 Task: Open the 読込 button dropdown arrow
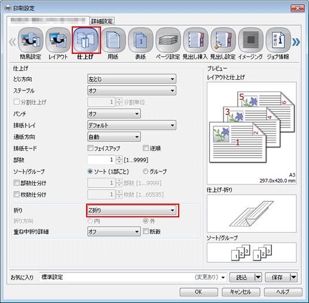[x=258, y=277]
